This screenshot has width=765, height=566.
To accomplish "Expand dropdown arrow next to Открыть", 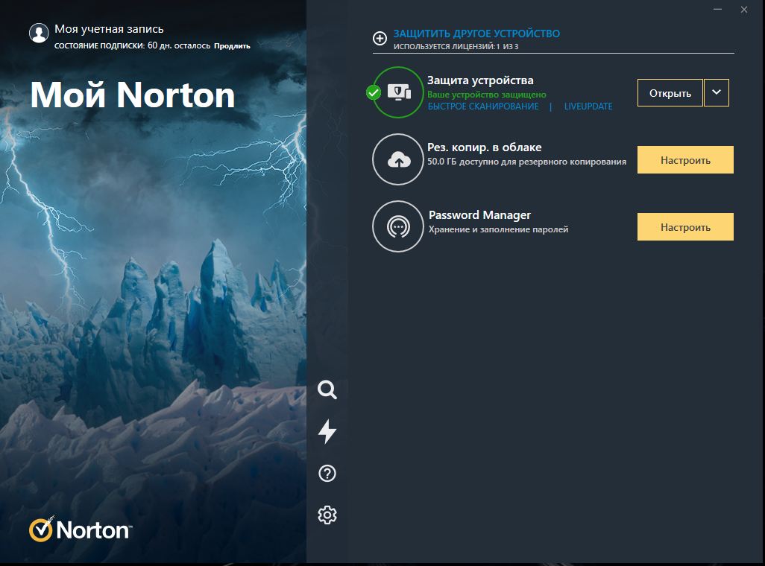I will (x=717, y=92).
